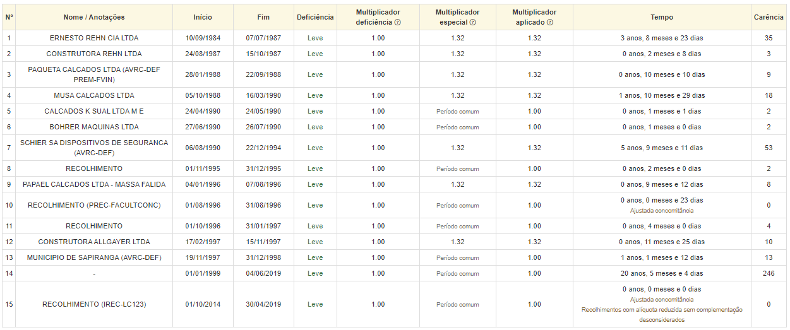Click end date 07/07/1987

pyautogui.click(x=263, y=38)
